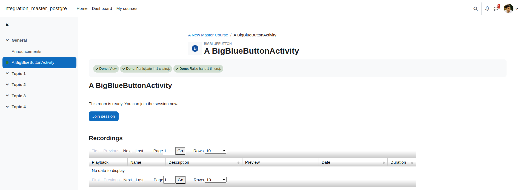Screen dimensions: 526x190
Task: Click Next in the bottom paginator
Action: [x=128, y=180]
